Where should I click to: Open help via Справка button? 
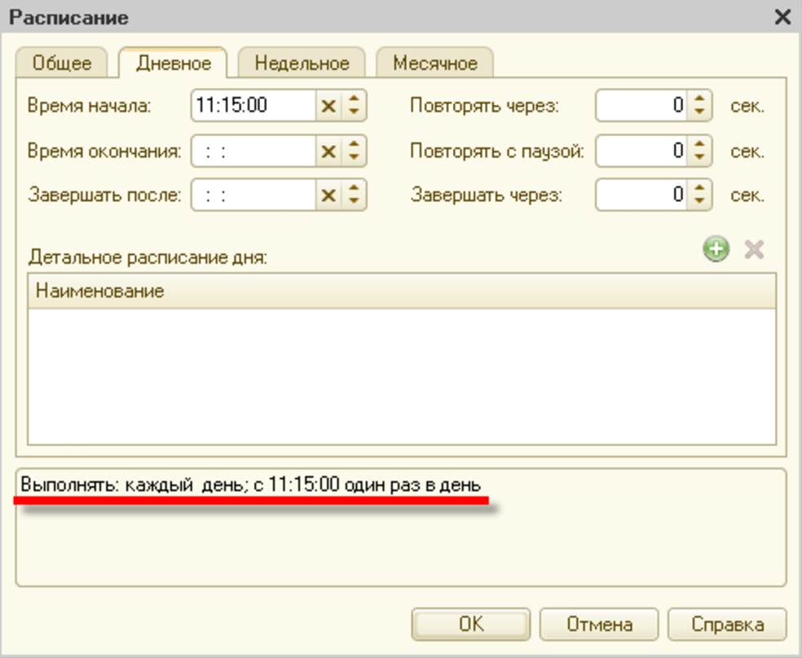click(x=727, y=624)
